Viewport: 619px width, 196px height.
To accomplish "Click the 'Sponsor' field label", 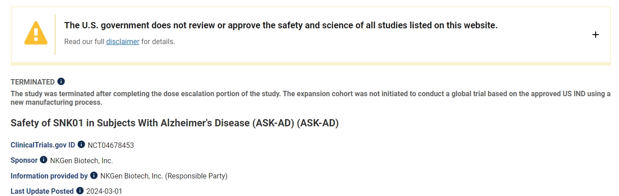I will click(24, 160).
